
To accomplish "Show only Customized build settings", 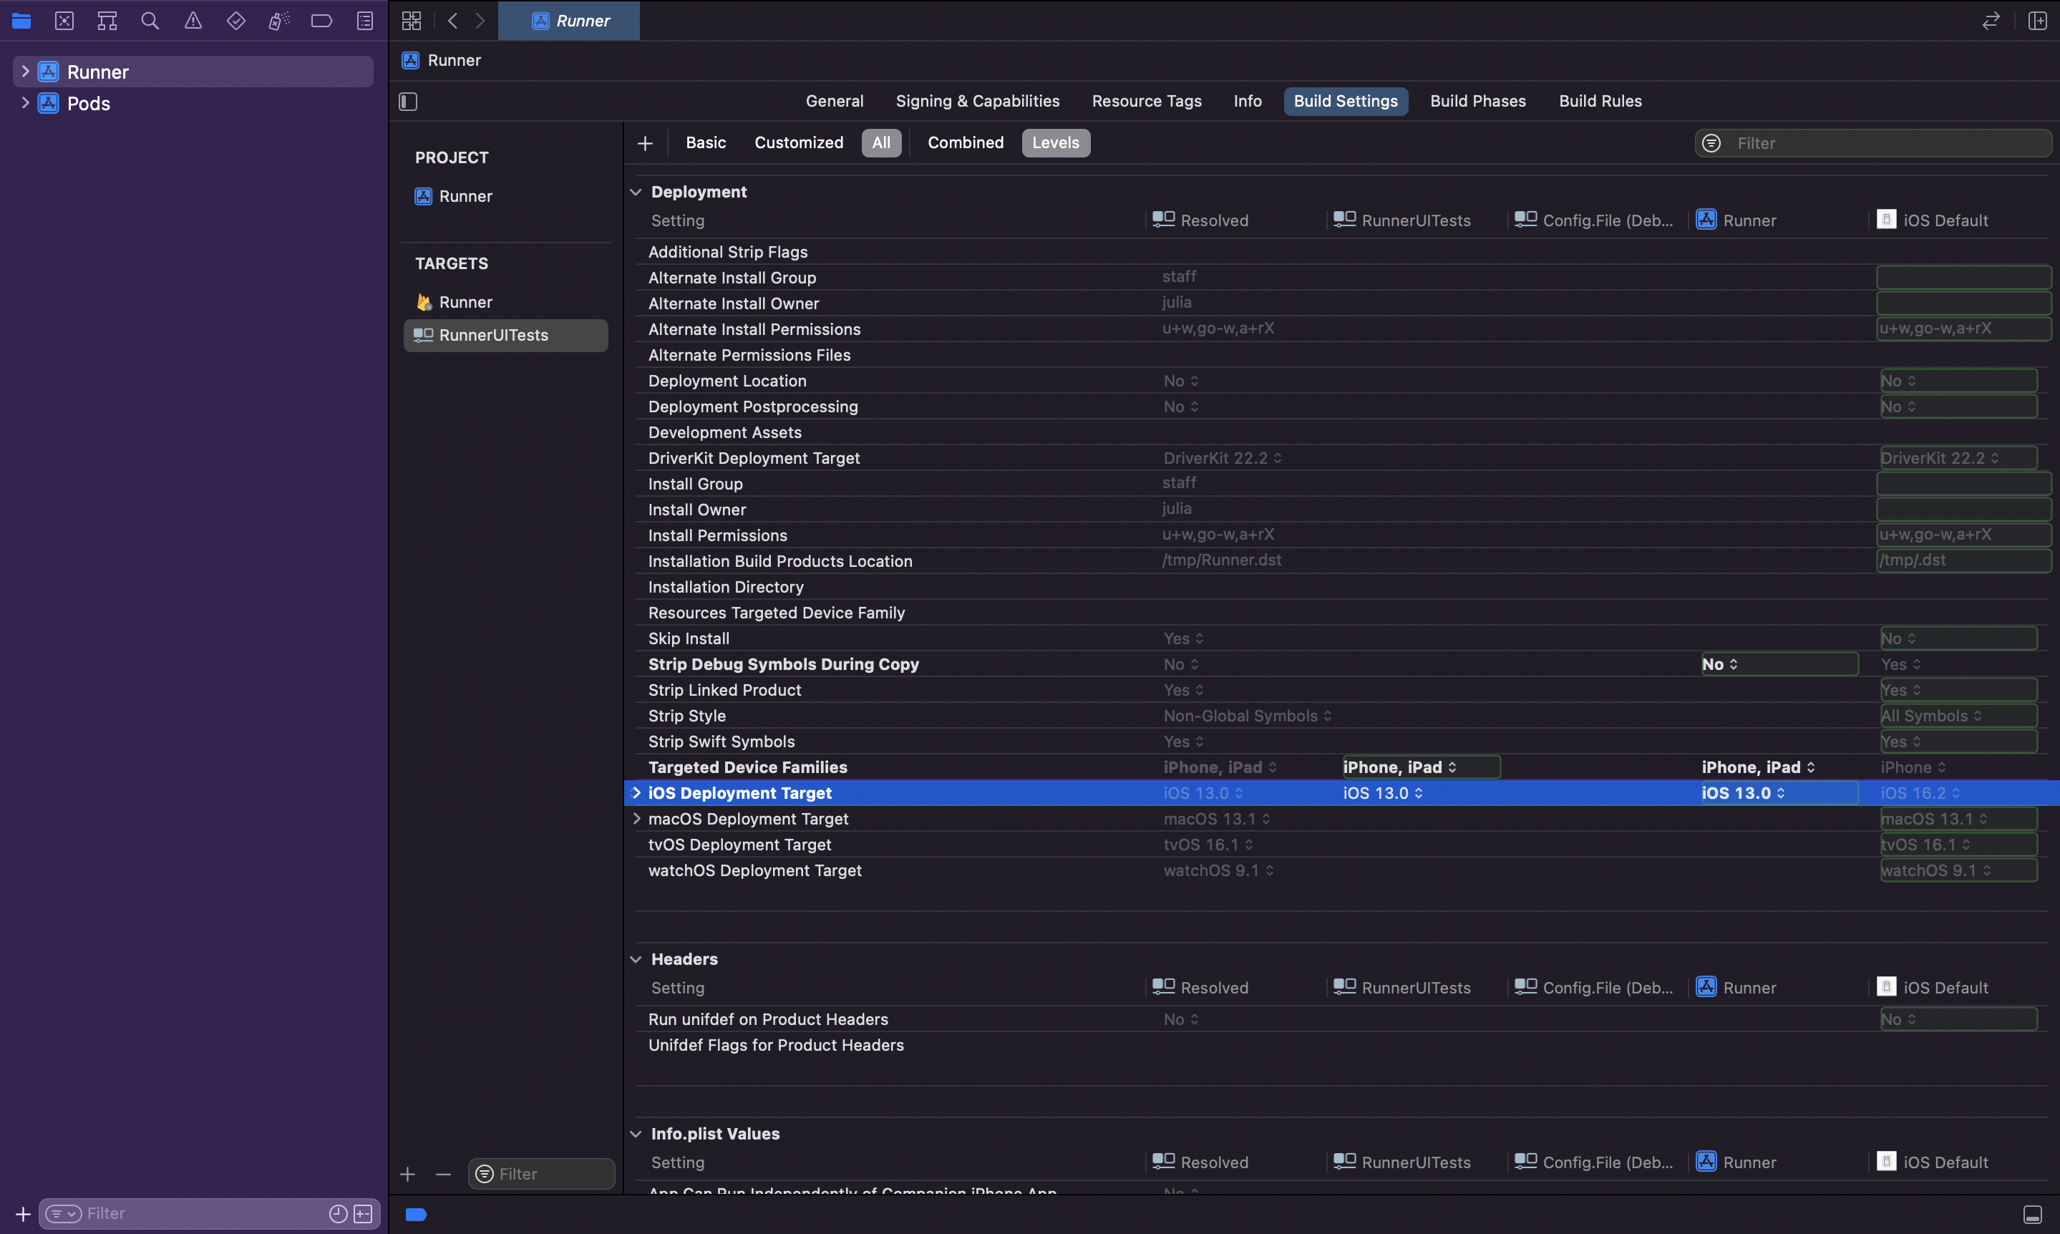I will (x=798, y=143).
